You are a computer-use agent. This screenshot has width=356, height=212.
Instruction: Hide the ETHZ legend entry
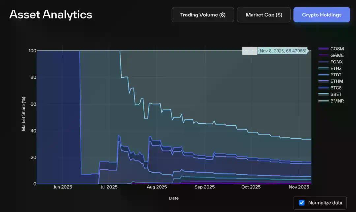[x=336, y=68]
